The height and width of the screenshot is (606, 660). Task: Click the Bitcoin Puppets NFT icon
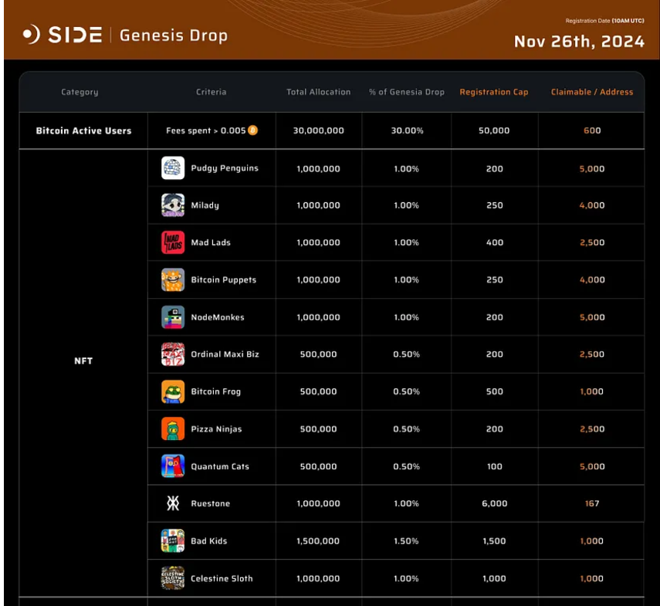pyautogui.click(x=173, y=279)
